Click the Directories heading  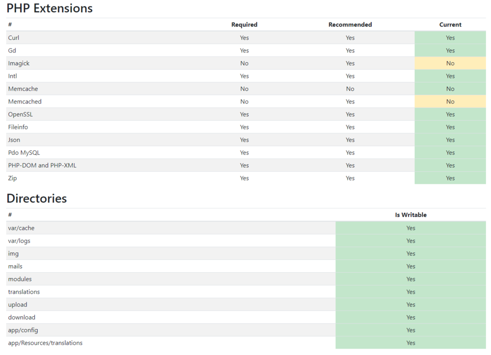37,199
